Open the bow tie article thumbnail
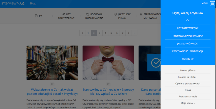 point(108,63)
